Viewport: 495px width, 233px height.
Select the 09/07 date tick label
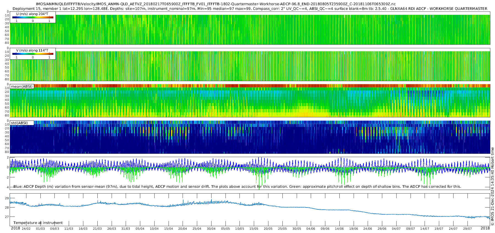coord(411,229)
